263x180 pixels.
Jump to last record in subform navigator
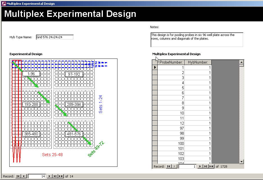click(205, 166)
